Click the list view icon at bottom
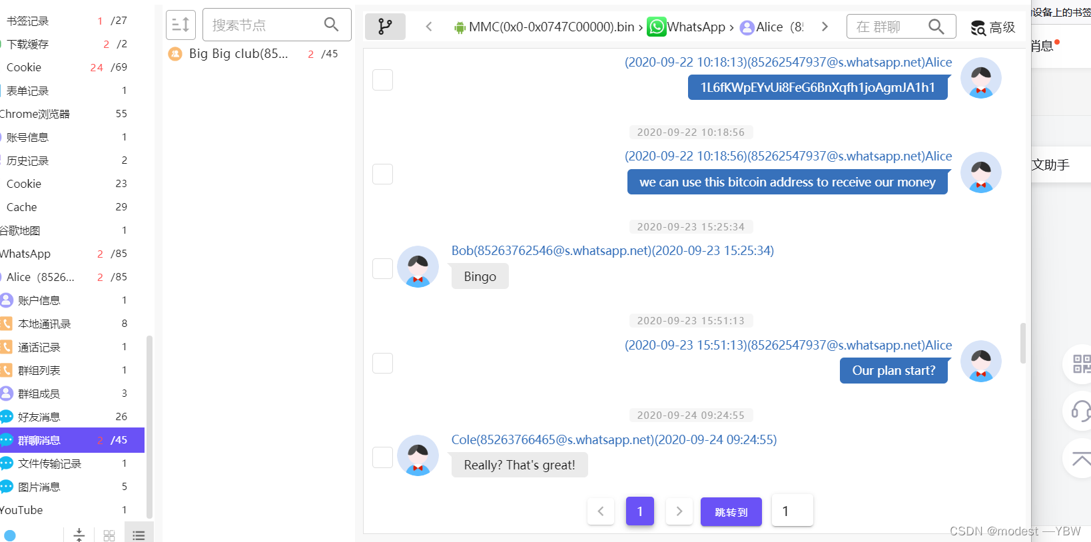The image size is (1091, 542). [139, 535]
